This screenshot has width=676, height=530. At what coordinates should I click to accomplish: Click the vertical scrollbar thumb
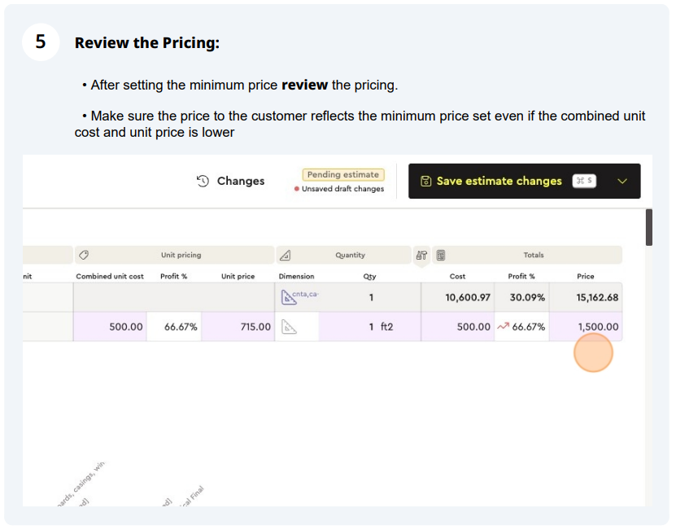tap(649, 227)
